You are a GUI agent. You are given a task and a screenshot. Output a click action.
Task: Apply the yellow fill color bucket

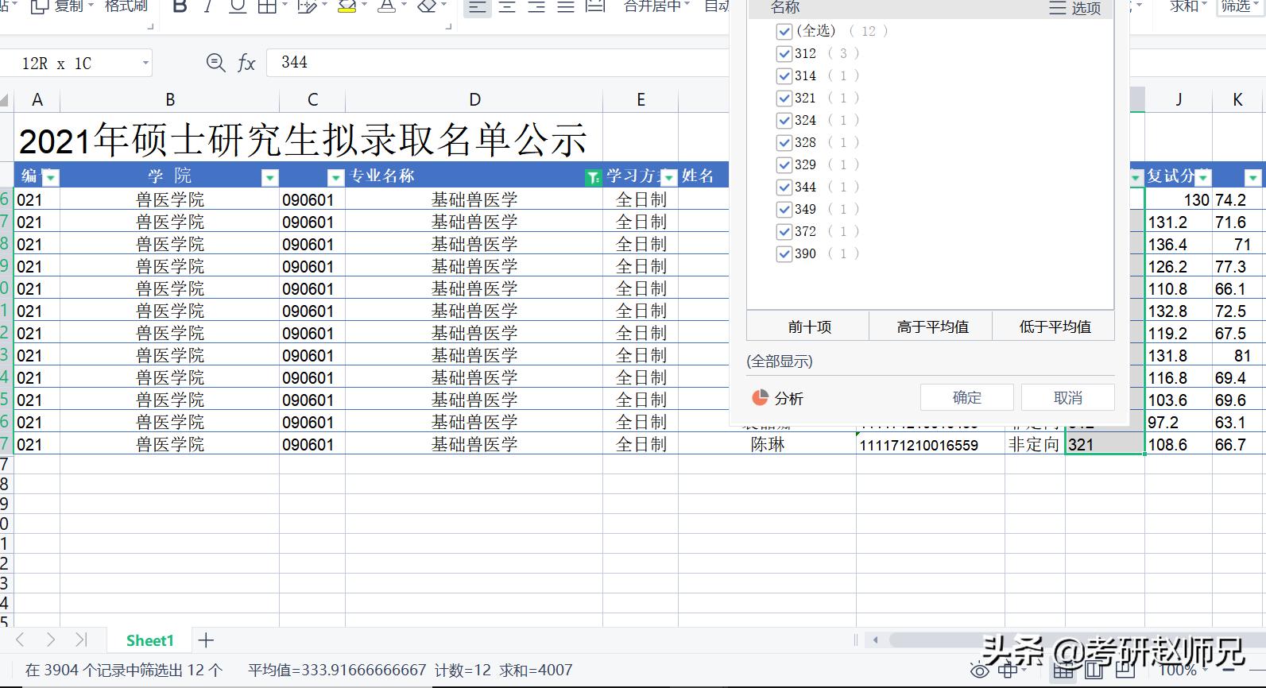coord(347,6)
